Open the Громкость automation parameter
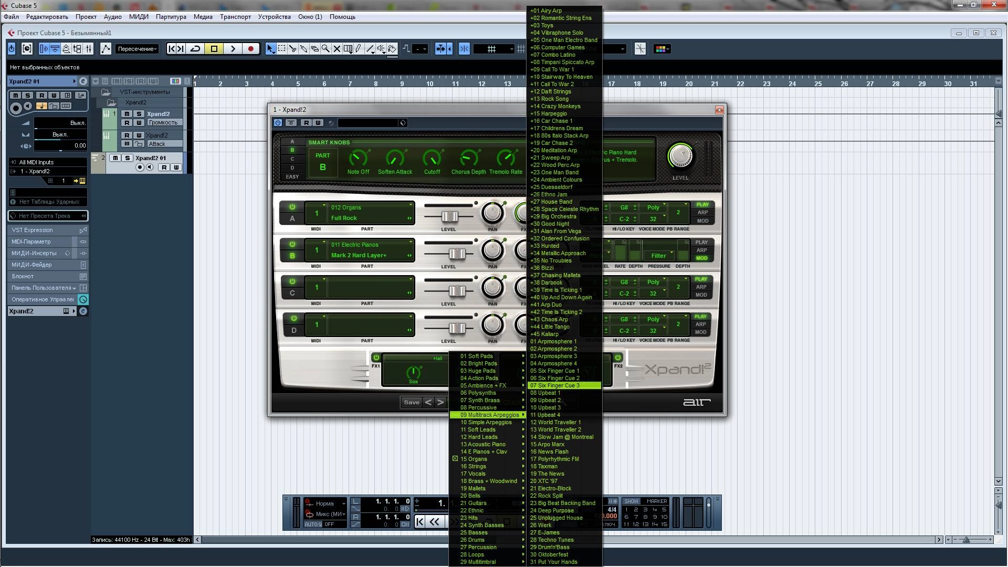This screenshot has width=1008, height=567. (x=164, y=122)
